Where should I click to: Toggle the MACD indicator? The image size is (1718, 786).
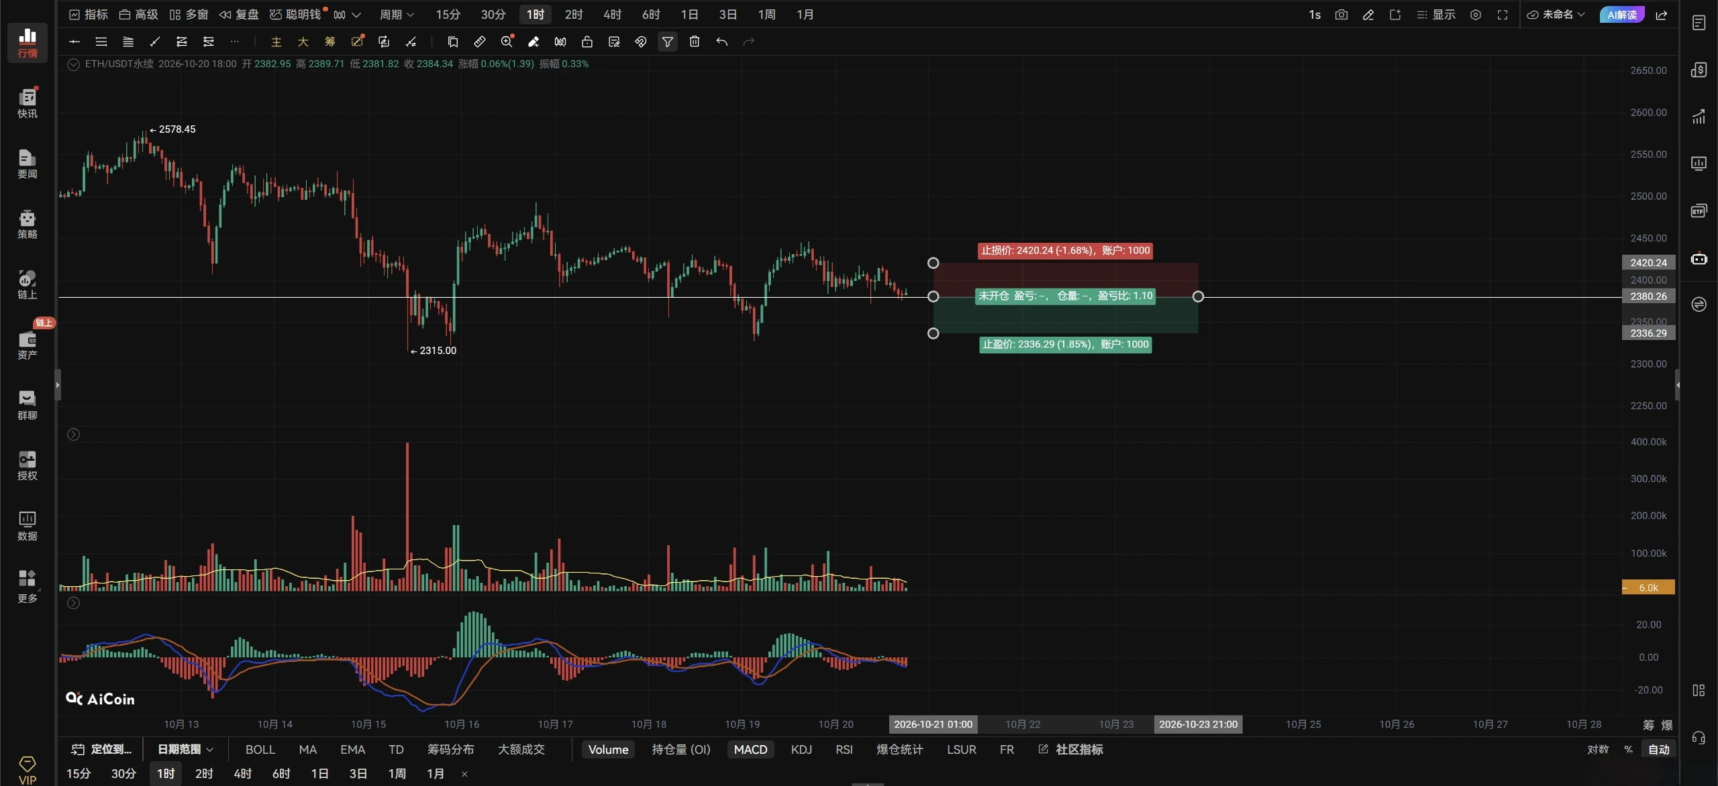[x=750, y=749]
